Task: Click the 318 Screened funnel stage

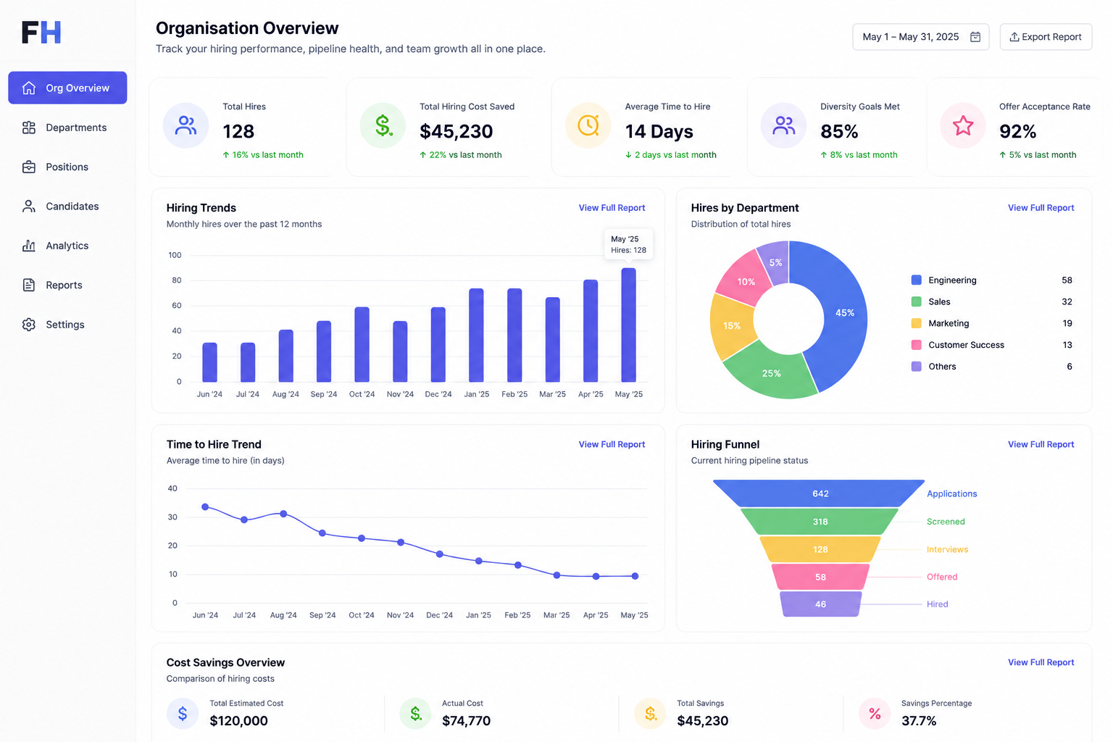Action: pos(820,522)
